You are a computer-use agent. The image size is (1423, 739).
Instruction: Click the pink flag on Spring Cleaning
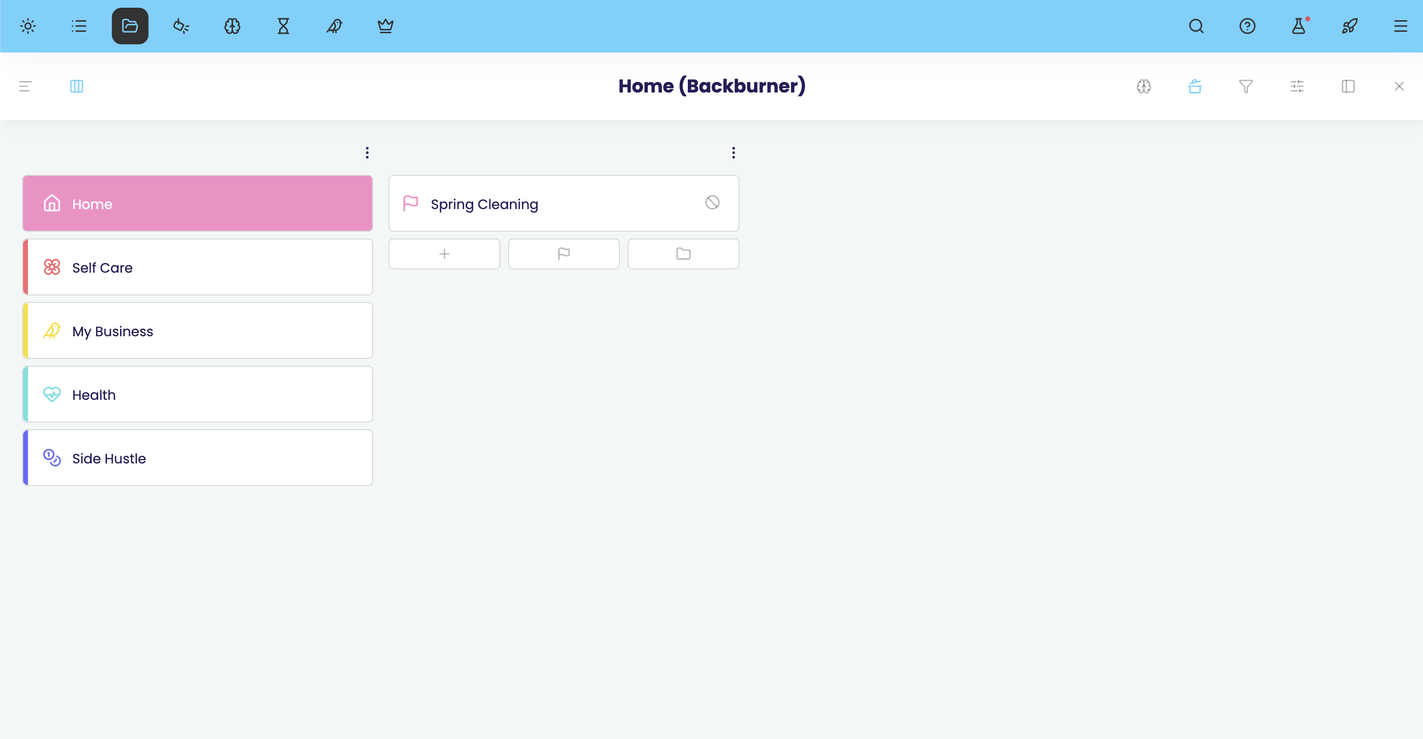(410, 204)
